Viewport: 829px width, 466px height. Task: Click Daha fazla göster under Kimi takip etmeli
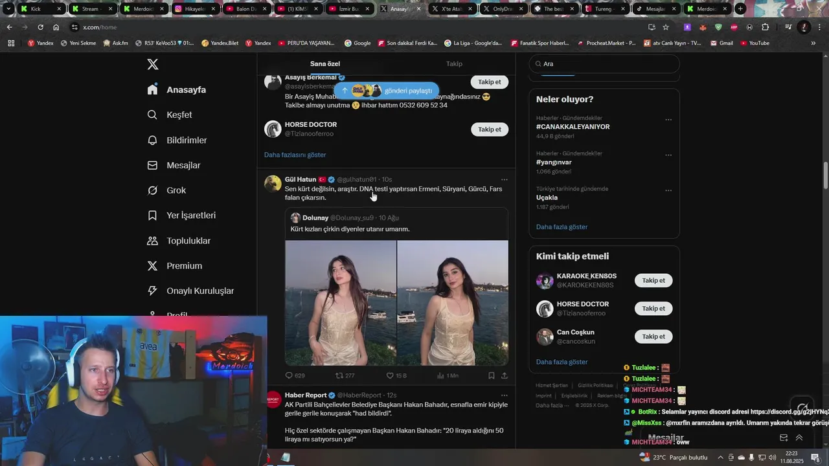(x=562, y=362)
